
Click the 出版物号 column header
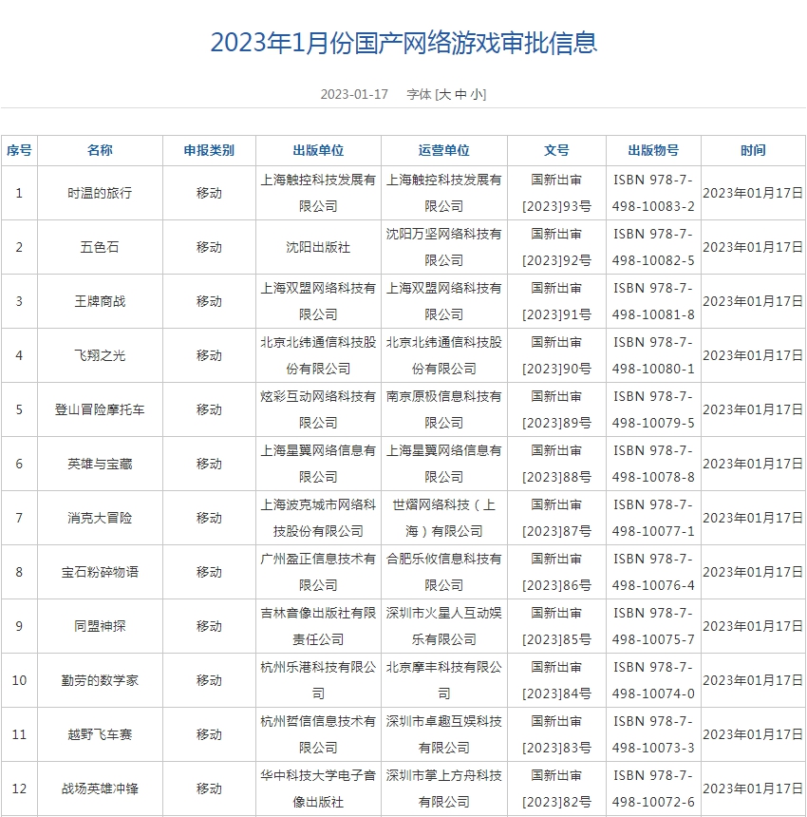coord(653,151)
